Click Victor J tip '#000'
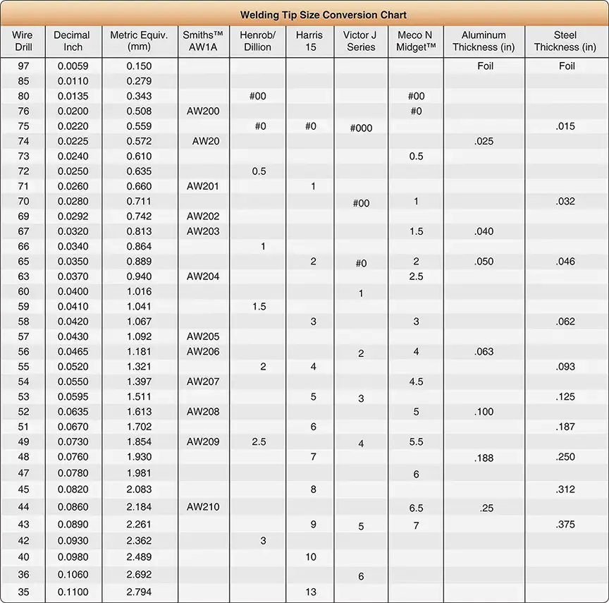 tap(361, 128)
